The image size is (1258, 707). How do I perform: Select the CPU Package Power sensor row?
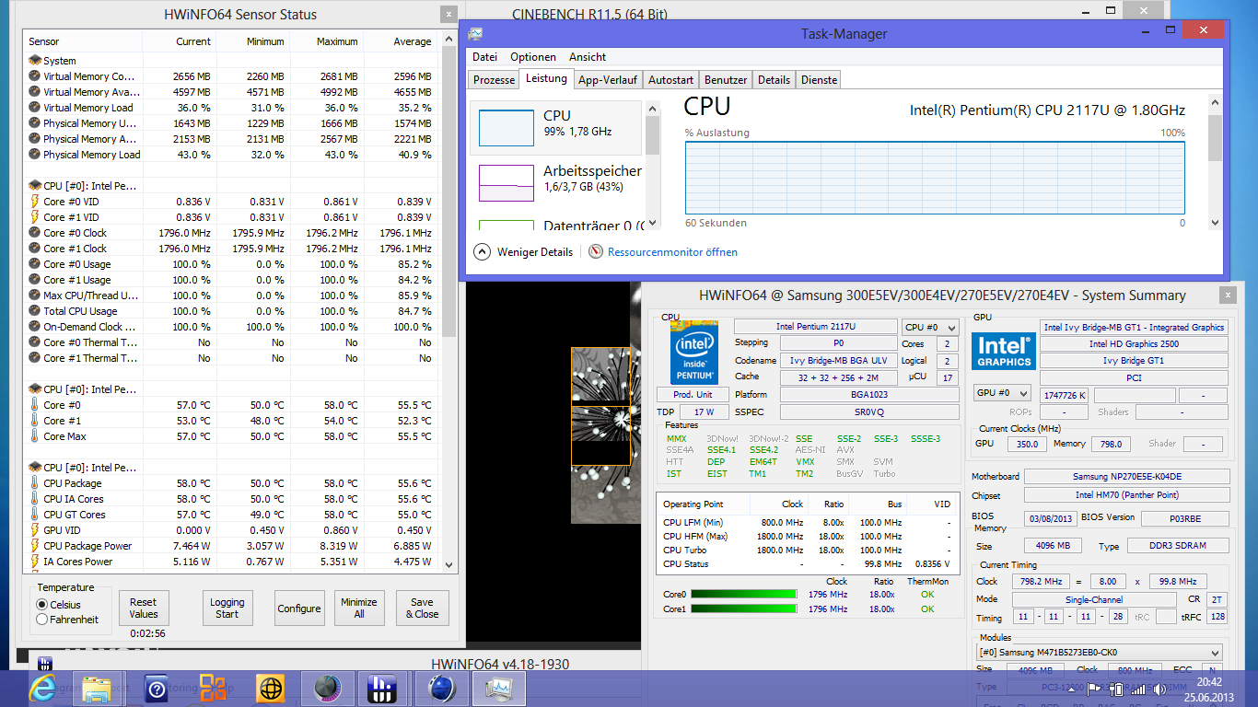click(x=230, y=546)
